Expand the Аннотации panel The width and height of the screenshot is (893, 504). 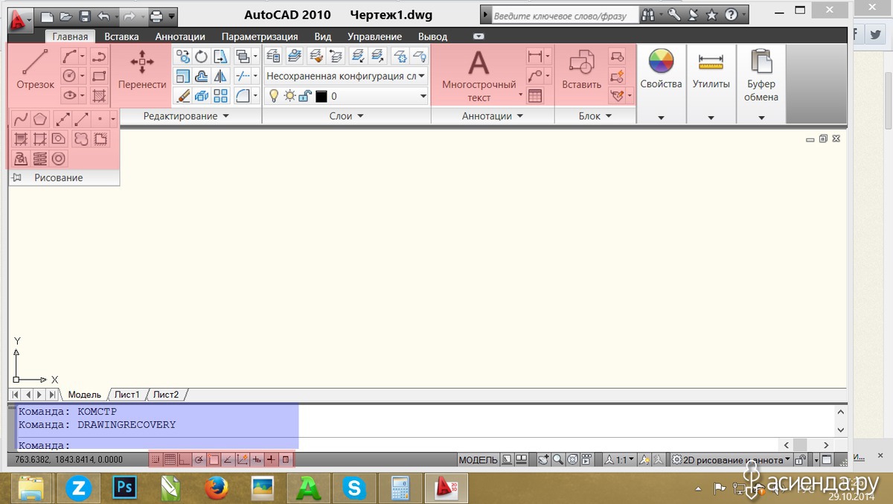493,116
